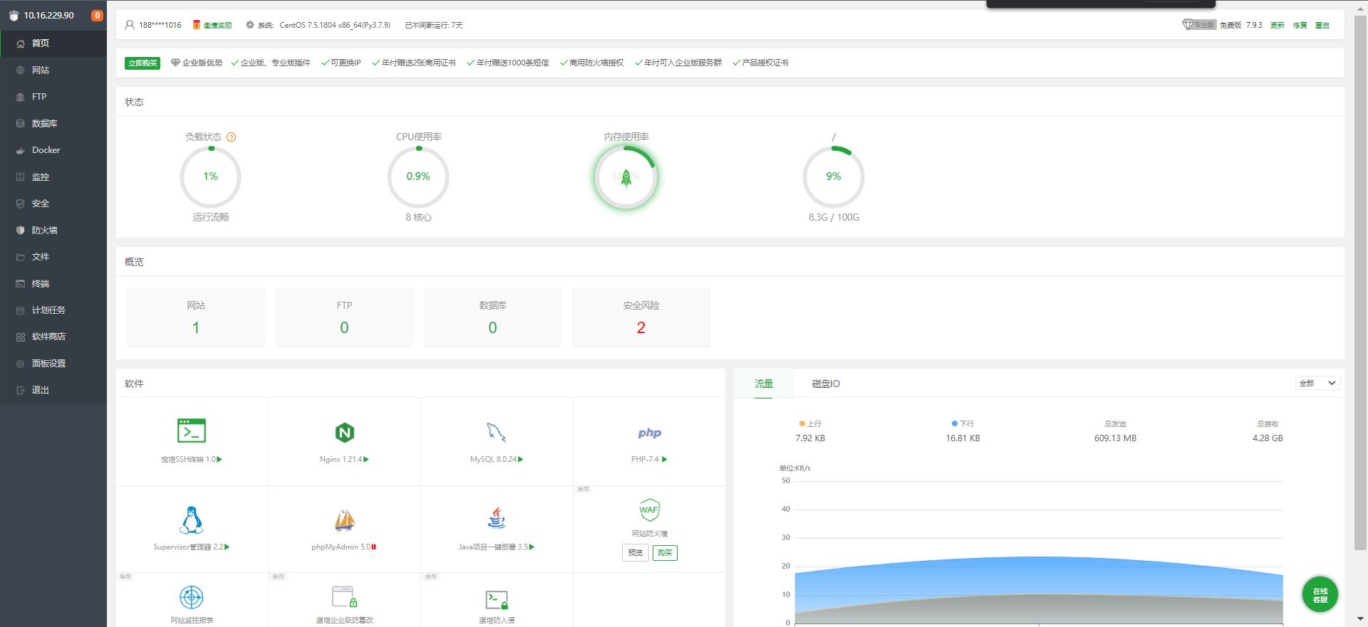Open the FTP overview card
The width and height of the screenshot is (1368, 627).
(x=344, y=317)
